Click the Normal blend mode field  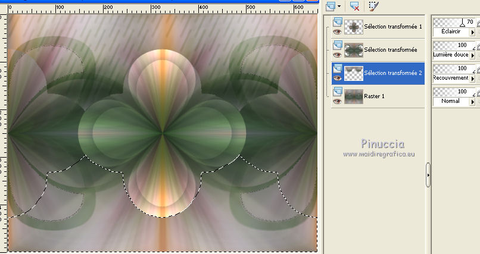tap(451, 102)
